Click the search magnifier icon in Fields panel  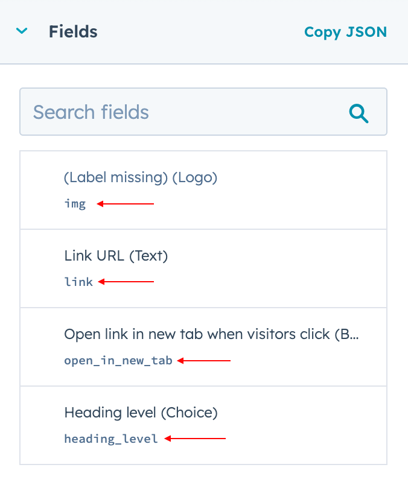(x=359, y=112)
